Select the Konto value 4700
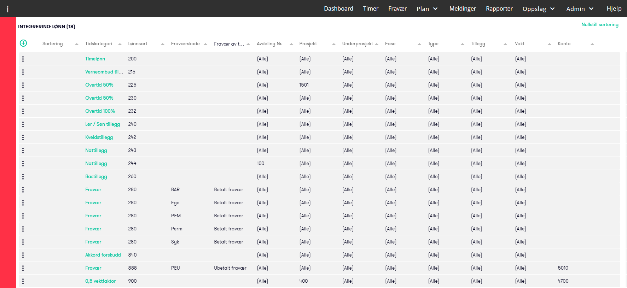627x288 pixels. (563, 281)
